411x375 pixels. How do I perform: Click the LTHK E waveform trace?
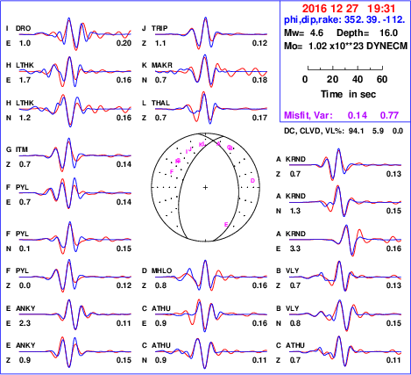tap(75, 71)
